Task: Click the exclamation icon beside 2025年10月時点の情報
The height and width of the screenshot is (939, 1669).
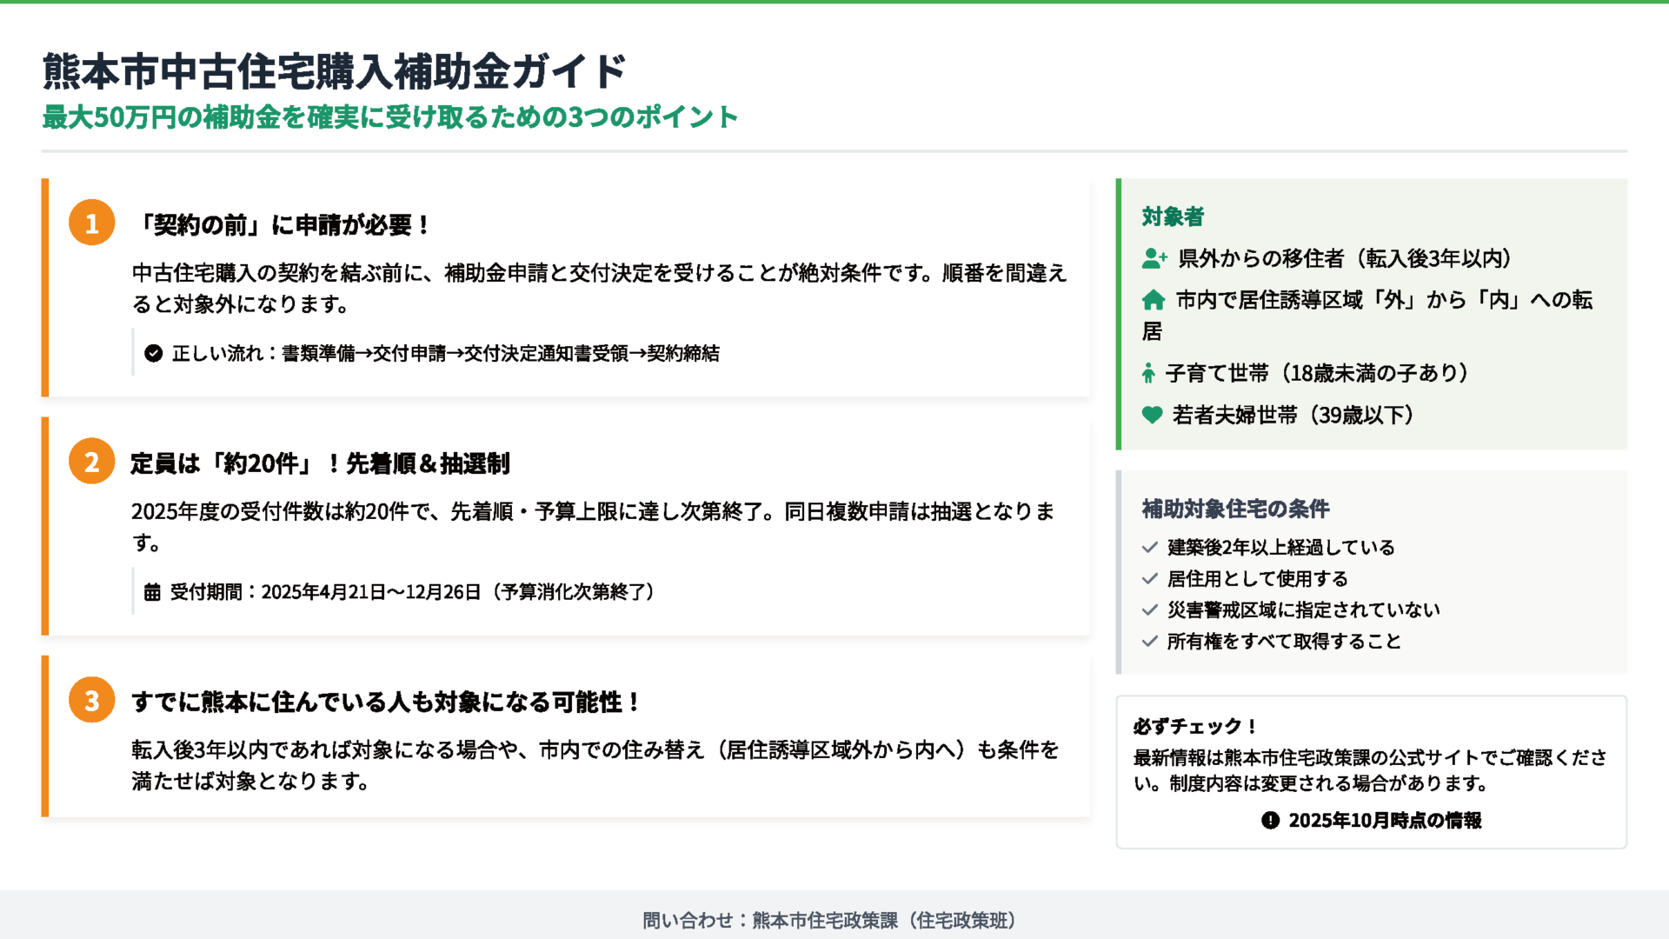Action: tap(1270, 820)
